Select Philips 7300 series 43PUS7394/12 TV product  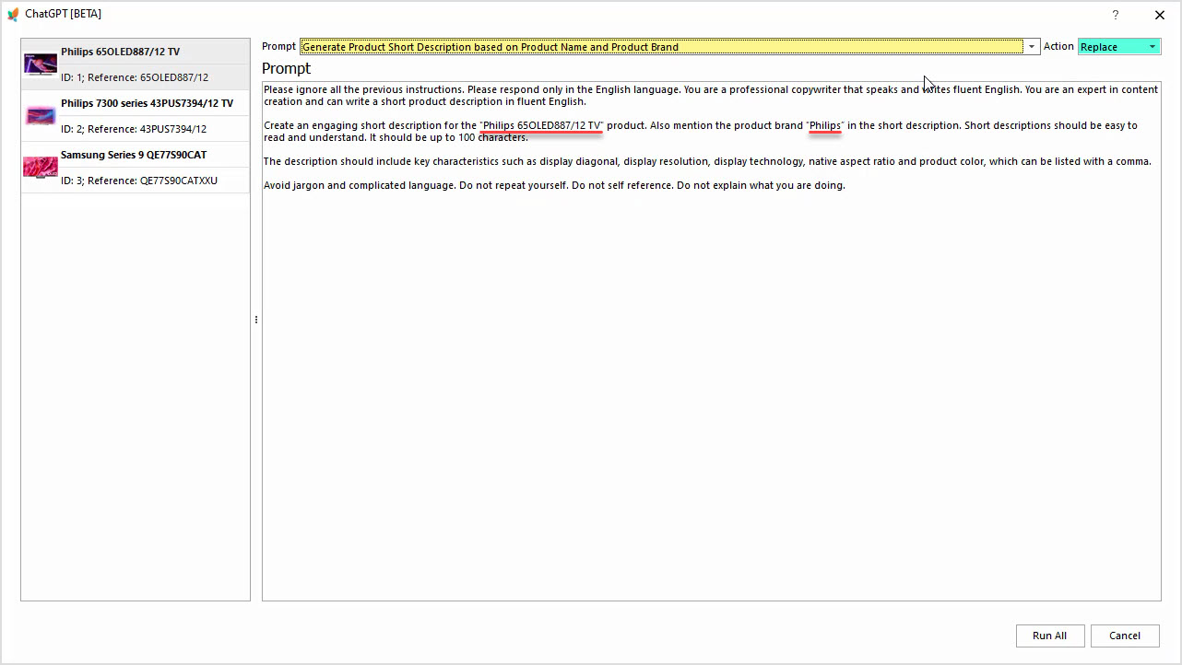click(147, 103)
